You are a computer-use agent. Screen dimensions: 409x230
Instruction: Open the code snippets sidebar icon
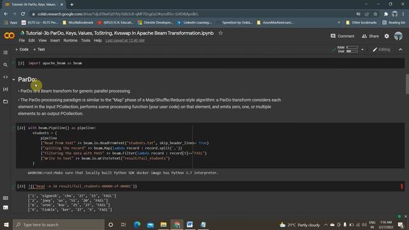pyautogui.click(x=5, y=77)
